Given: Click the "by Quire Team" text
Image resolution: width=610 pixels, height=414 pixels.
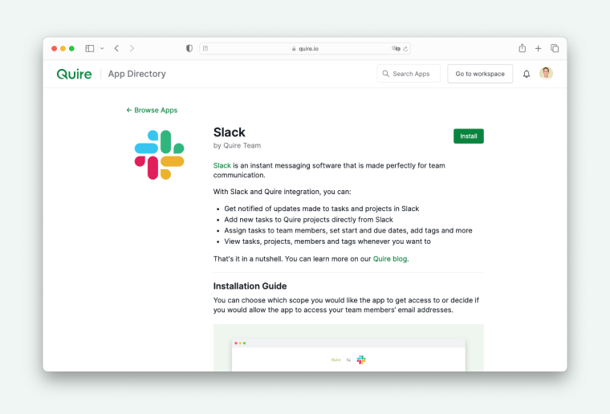Looking at the screenshot, I should pos(237,145).
